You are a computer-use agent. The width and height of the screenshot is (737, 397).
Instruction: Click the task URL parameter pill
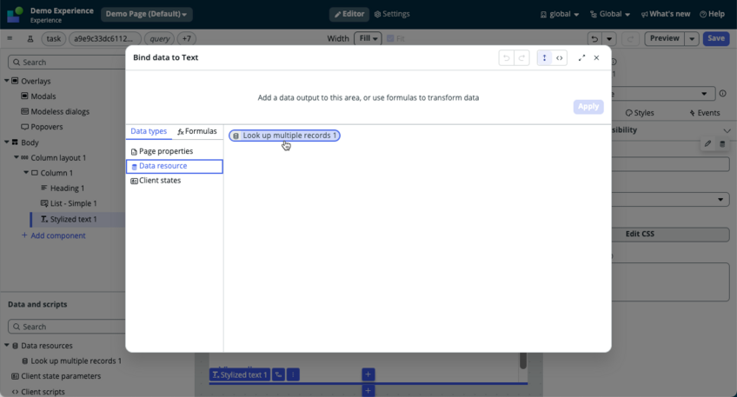pos(54,39)
